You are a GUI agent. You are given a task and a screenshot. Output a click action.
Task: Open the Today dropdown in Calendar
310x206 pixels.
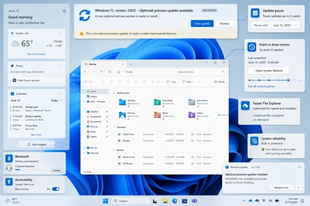57,100
